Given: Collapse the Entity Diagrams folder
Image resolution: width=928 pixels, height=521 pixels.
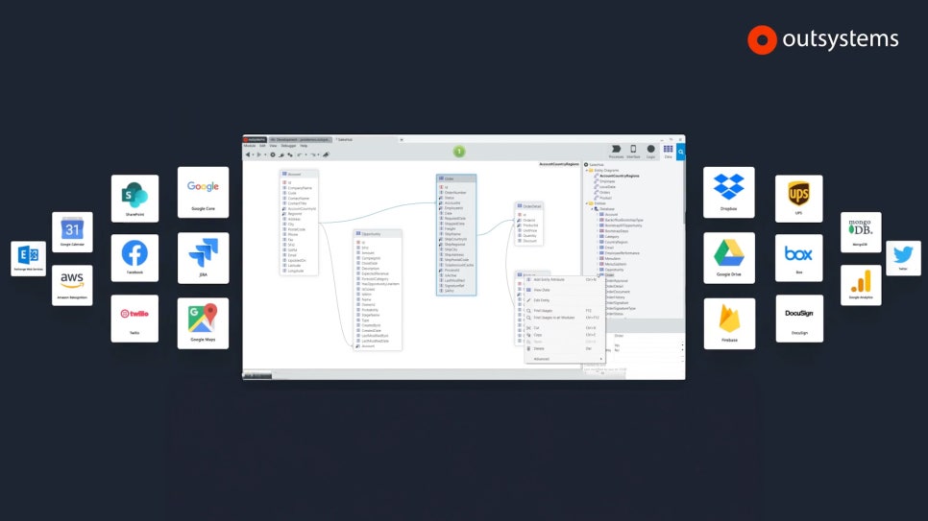Looking at the screenshot, I should click(587, 171).
